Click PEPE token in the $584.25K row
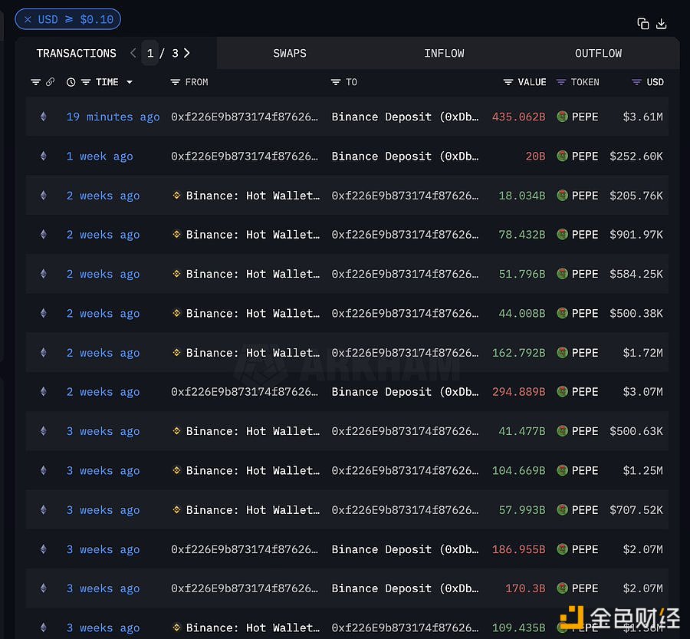The image size is (690, 639). coord(577,274)
